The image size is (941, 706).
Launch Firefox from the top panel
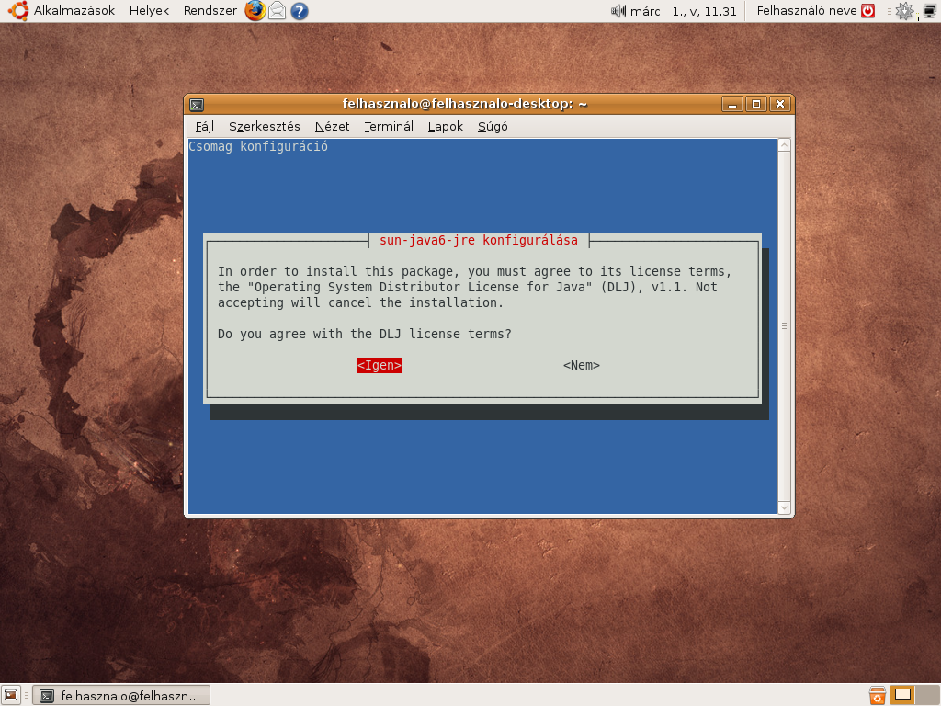(255, 11)
